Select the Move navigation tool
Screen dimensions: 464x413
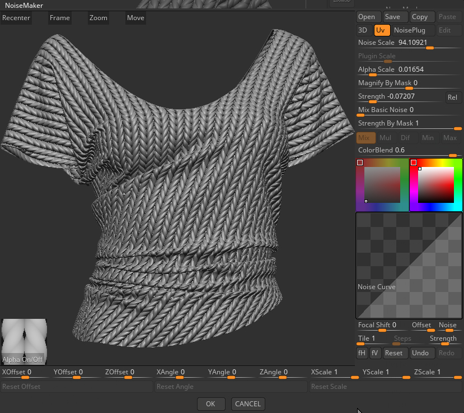(x=135, y=17)
